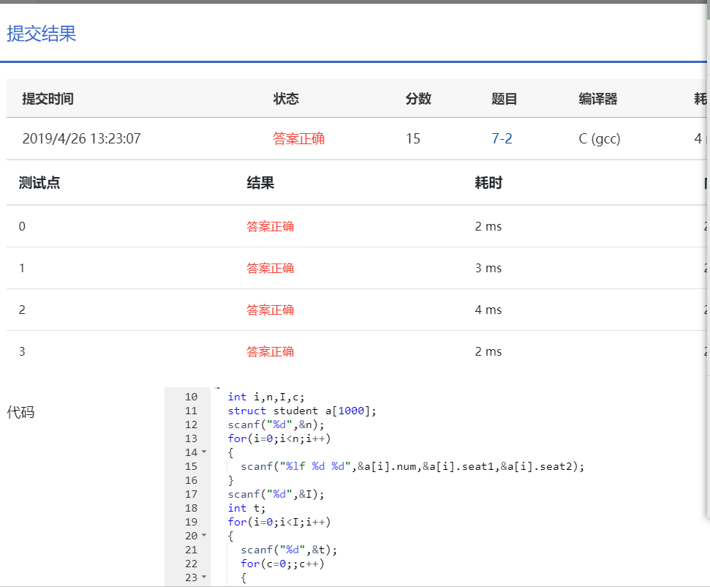Viewport: 710px width, 587px height.
Task: Click the 答案正确 result for test point 1
Action: (271, 268)
